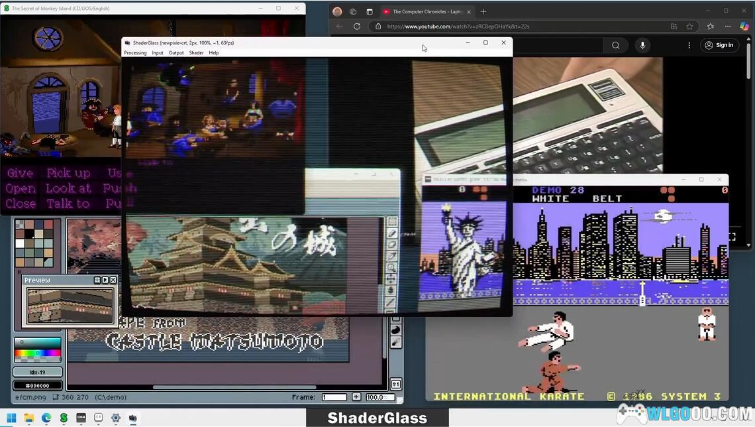This screenshot has width=755, height=427.
Task: Click the rainbow hue color bar
Action: (38, 354)
